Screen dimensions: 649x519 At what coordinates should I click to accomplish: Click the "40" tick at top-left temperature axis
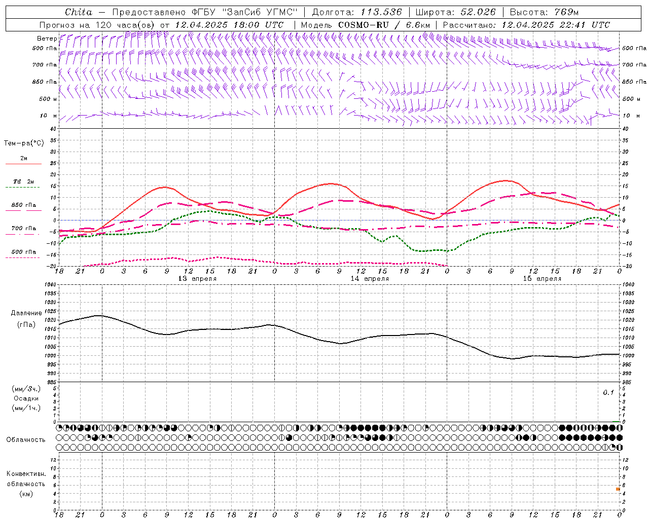[53, 129]
